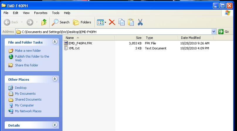Select the XML.txt file name
The height and width of the screenshot is (131, 237).
[74, 48]
